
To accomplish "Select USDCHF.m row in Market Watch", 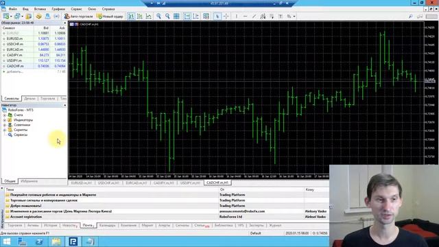I will point(34,44).
